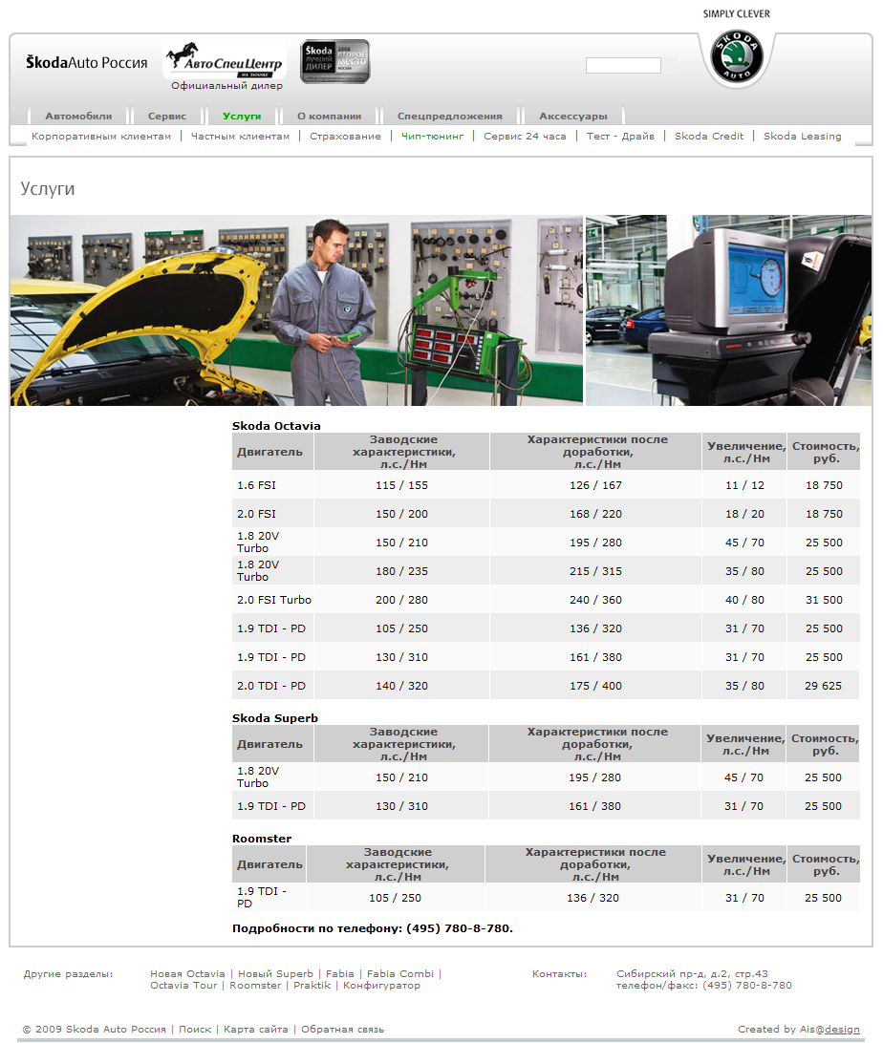Click the АвтоСпецЦентр horse logo
This screenshot has height=1043, width=883.
[225, 59]
